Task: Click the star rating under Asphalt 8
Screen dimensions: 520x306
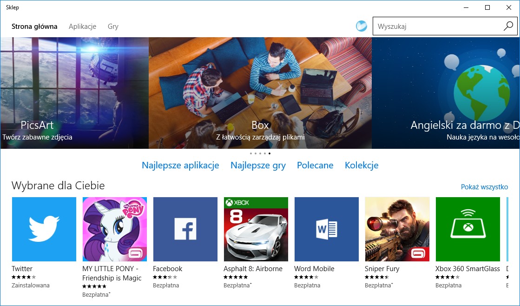Action: (x=236, y=277)
